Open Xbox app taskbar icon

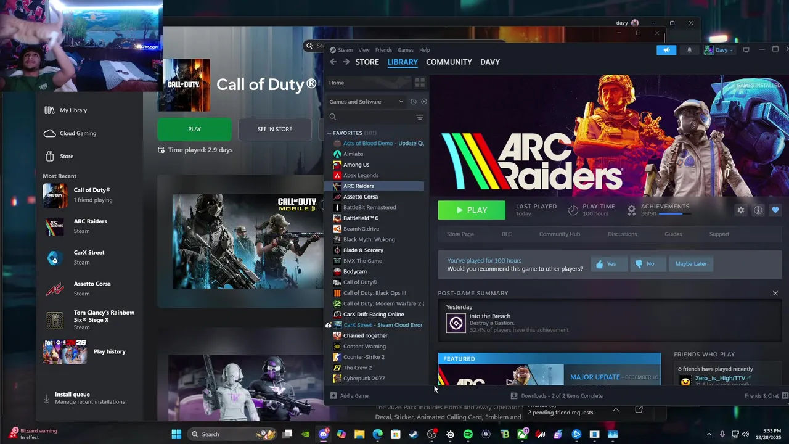pyautogui.click(x=522, y=434)
